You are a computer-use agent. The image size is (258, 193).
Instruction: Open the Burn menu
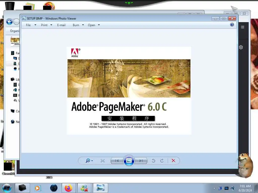point(76,25)
